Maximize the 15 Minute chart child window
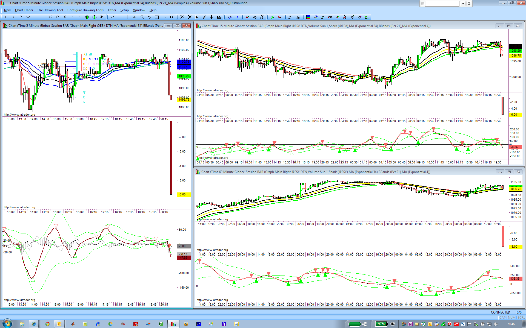The height and width of the screenshot is (328, 526). (509, 26)
